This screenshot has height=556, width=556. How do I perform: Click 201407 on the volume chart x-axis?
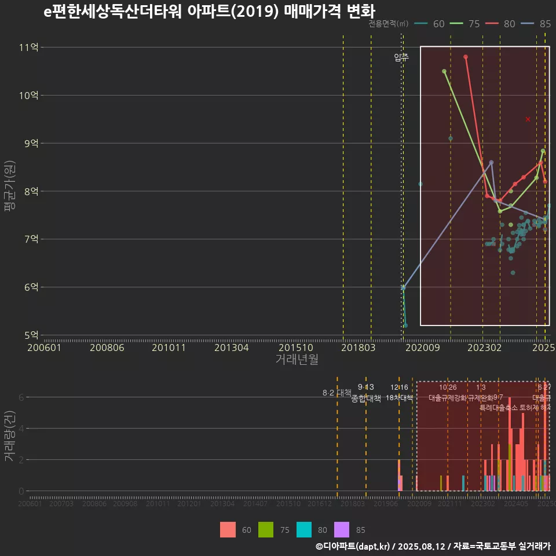(x=255, y=503)
